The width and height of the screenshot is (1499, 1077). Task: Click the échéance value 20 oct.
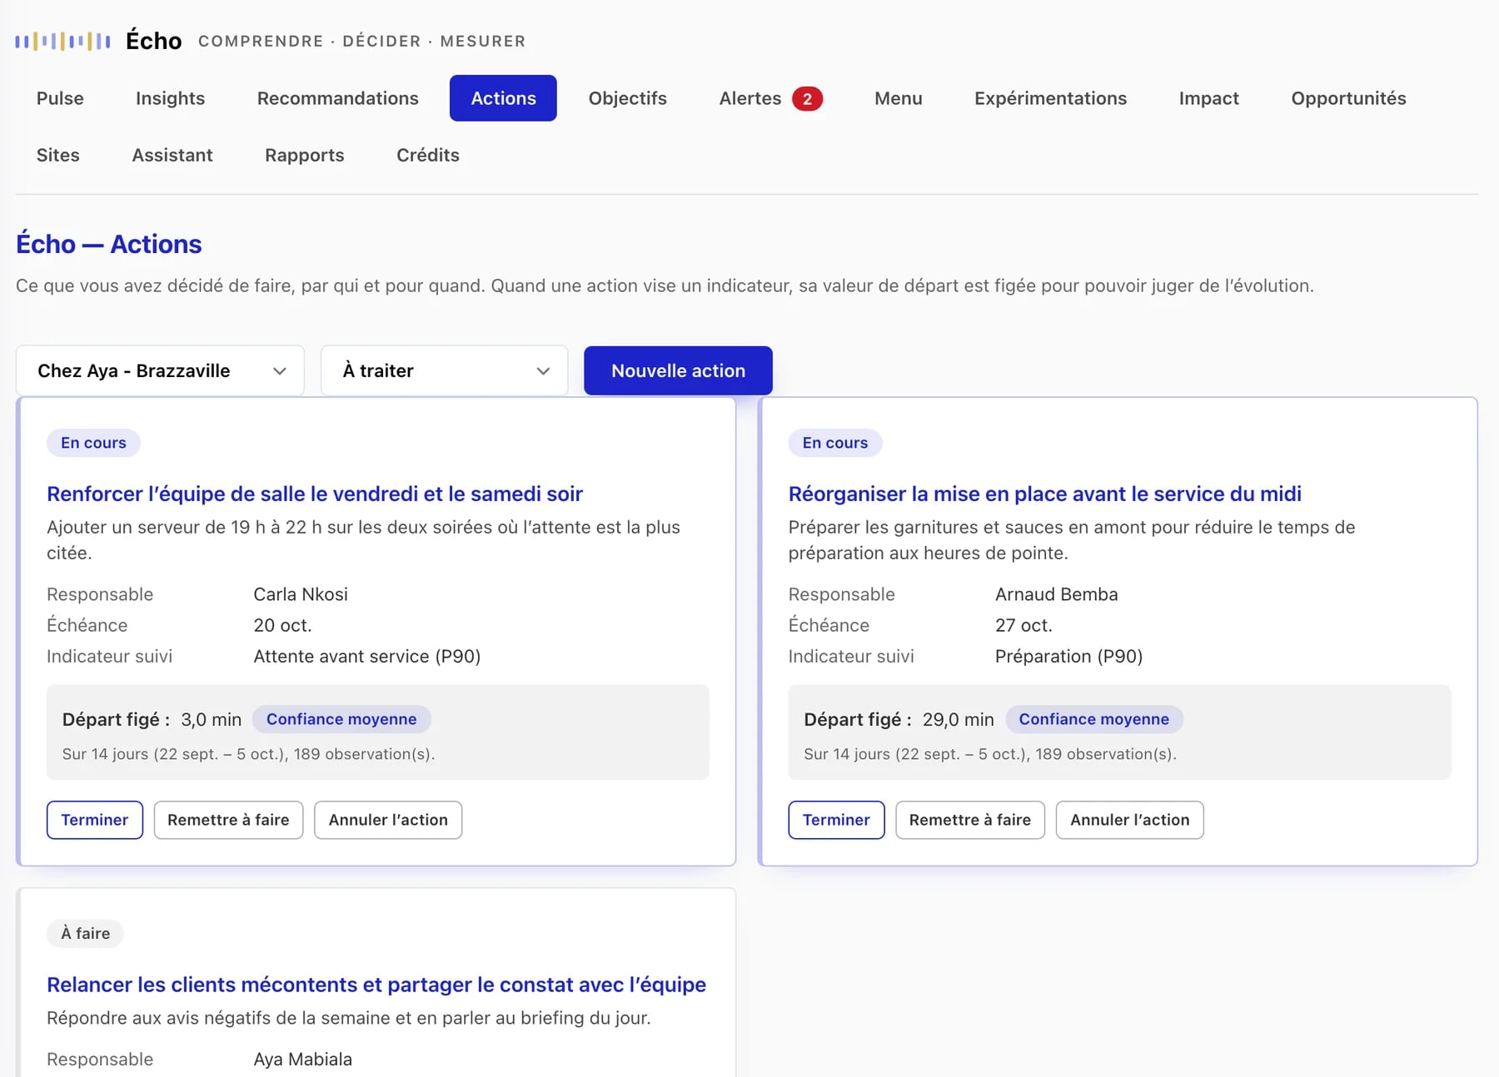[x=282, y=625]
